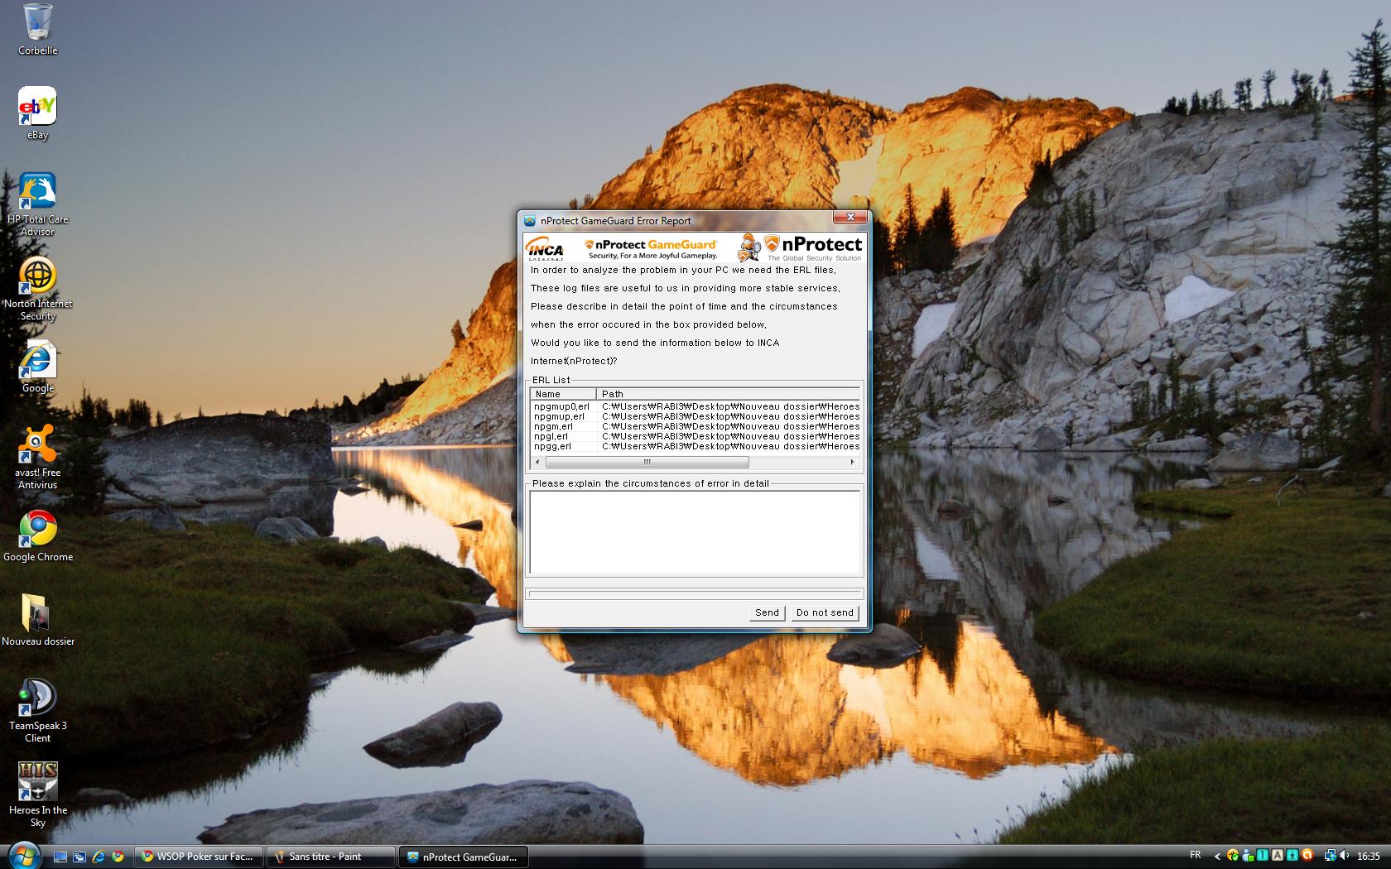Switch to nProtect GameGuard taskbar button
This screenshot has height=869, width=1391.
click(464, 857)
